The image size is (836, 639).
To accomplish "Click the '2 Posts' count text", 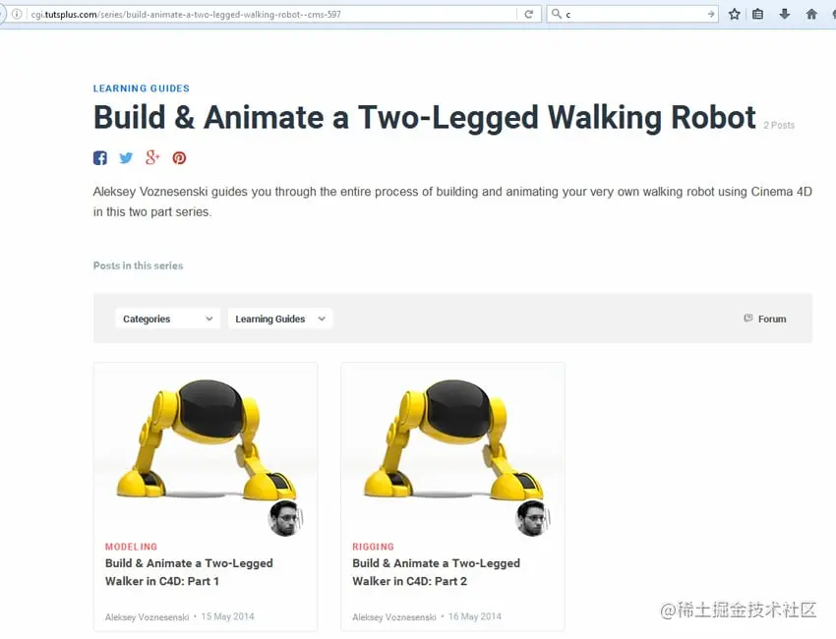I will coord(779,125).
